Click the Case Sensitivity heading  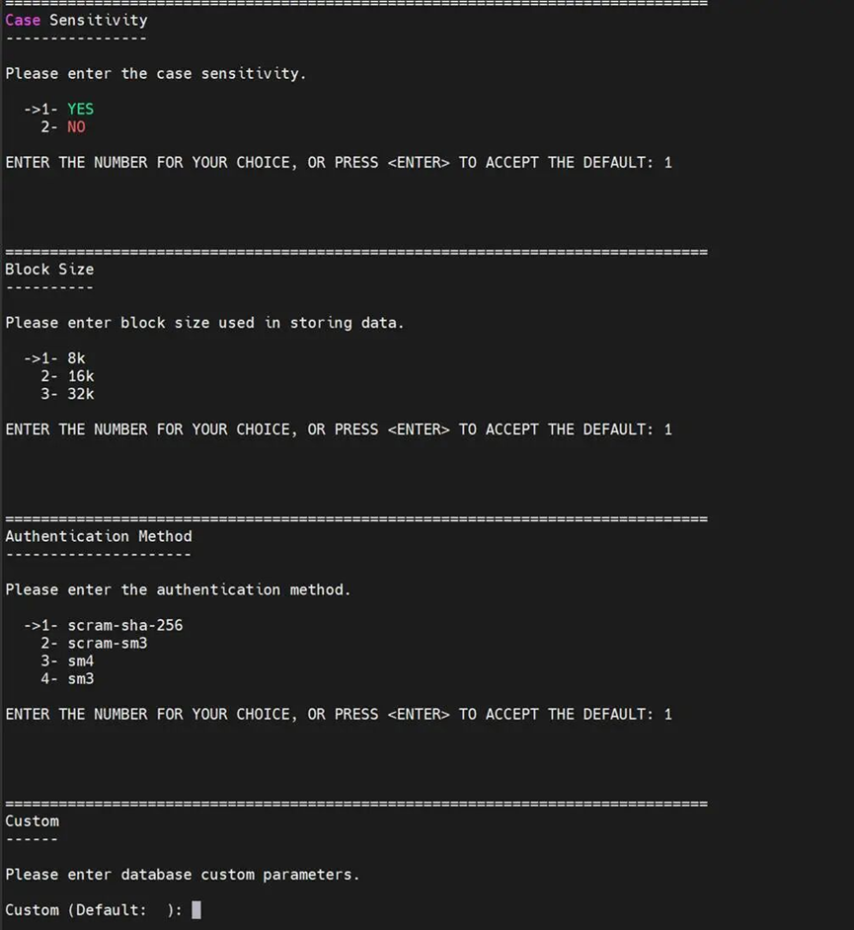(x=76, y=20)
